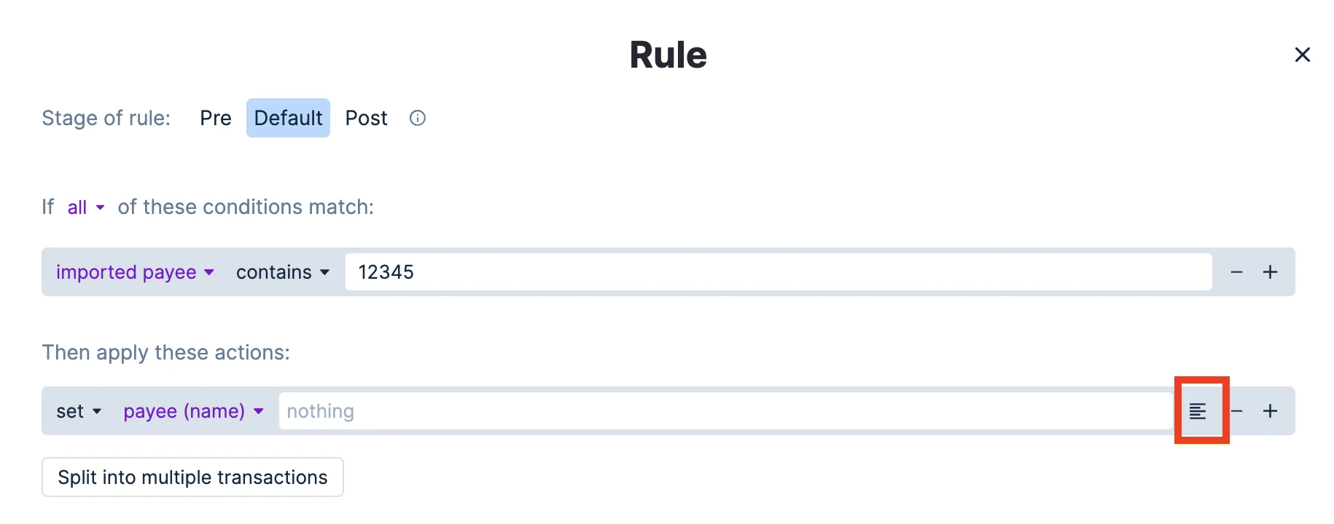Switch to the Post stage
This screenshot has height=524, width=1334.
366,118
